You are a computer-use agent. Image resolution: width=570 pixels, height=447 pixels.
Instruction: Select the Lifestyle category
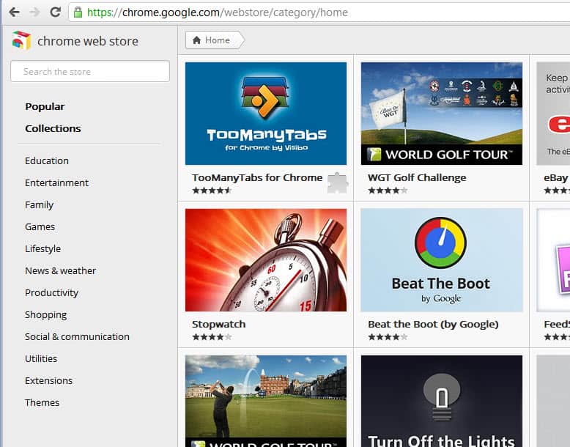tap(43, 248)
